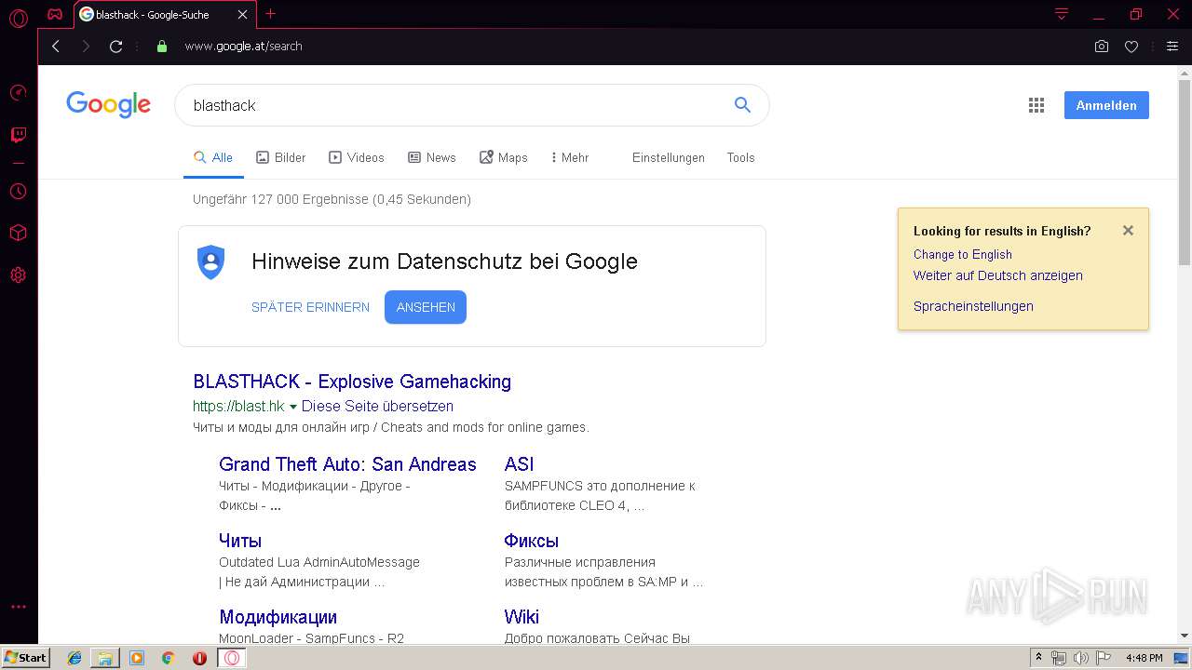Switch to News results tab
This screenshot has height=670, width=1192.
click(432, 157)
